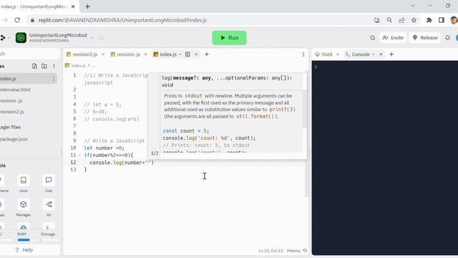Click the index.js breadcrumb
Viewport: 458px width, 258px height.
pyautogui.click(x=78, y=65)
